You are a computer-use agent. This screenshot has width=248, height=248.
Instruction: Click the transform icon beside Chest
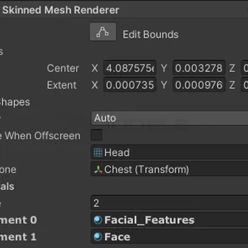(x=98, y=170)
